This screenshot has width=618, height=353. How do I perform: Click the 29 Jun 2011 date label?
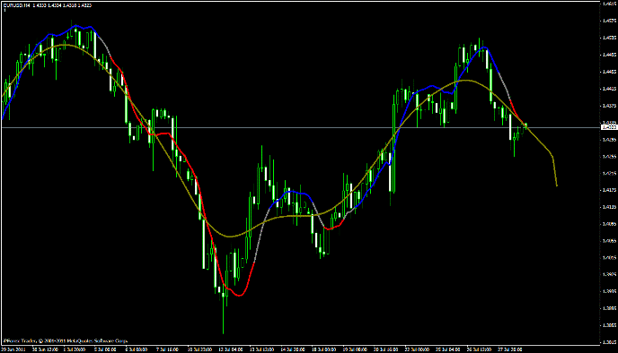(13, 349)
